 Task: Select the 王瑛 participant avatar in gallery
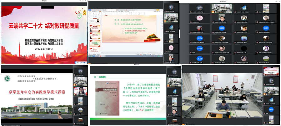[200, 59]
